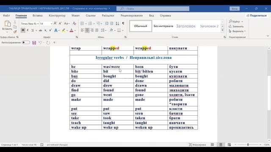The height and width of the screenshot is (152, 271).
Task: Toggle bulleted list formatting
Action: click(82, 24)
